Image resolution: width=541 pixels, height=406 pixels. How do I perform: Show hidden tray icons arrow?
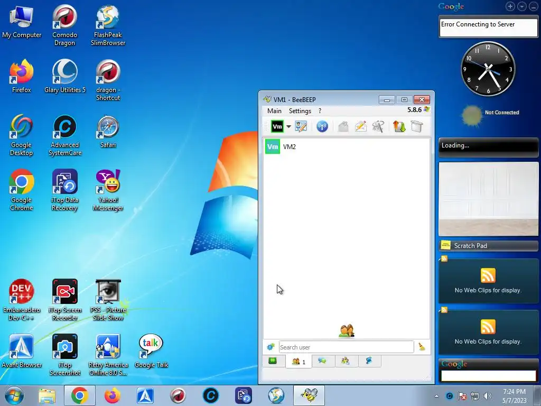(437, 396)
